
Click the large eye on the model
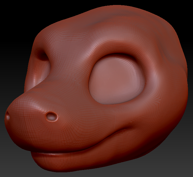[116, 81]
